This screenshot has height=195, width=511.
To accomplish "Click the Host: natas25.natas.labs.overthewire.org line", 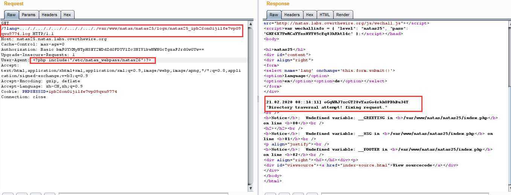I will point(54,39).
